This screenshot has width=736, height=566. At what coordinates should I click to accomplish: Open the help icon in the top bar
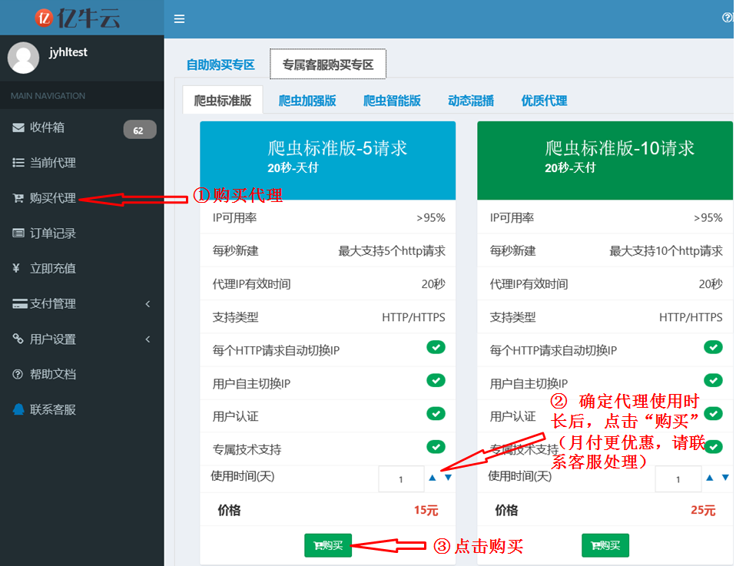[728, 18]
